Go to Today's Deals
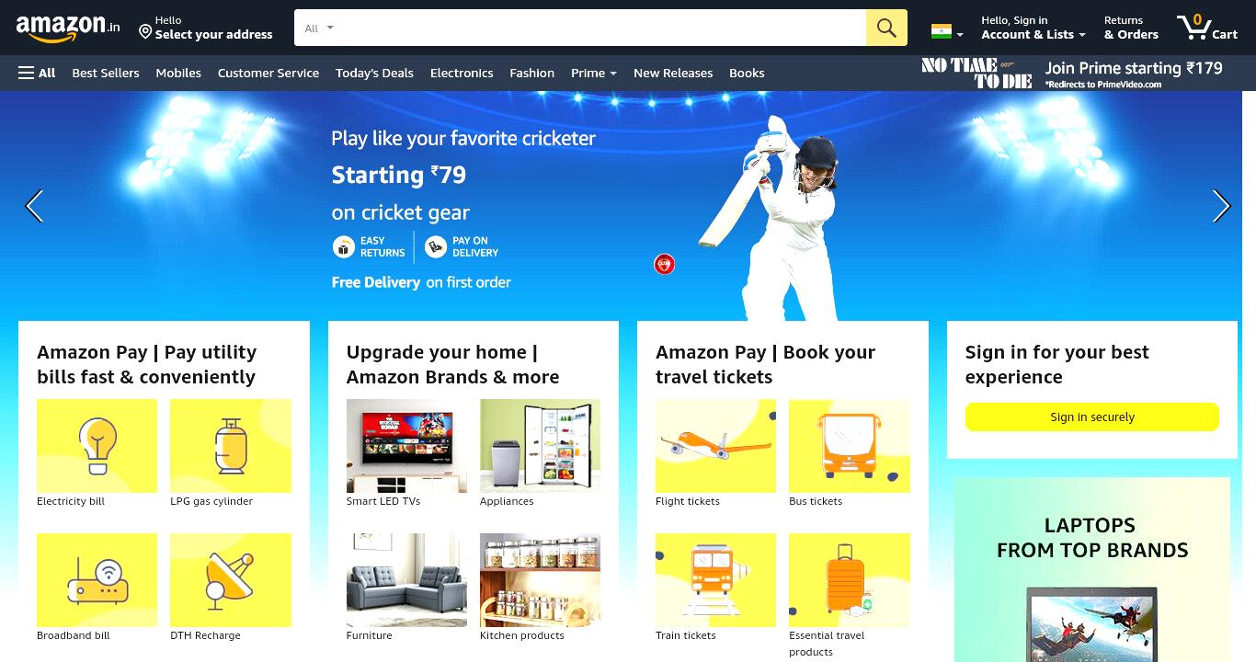This screenshot has height=662, width=1256. point(374,73)
